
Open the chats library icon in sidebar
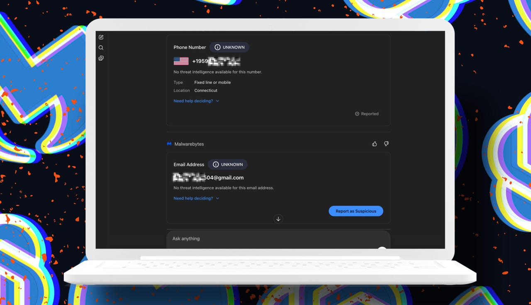pyautogui.click(x=101, y=58)
